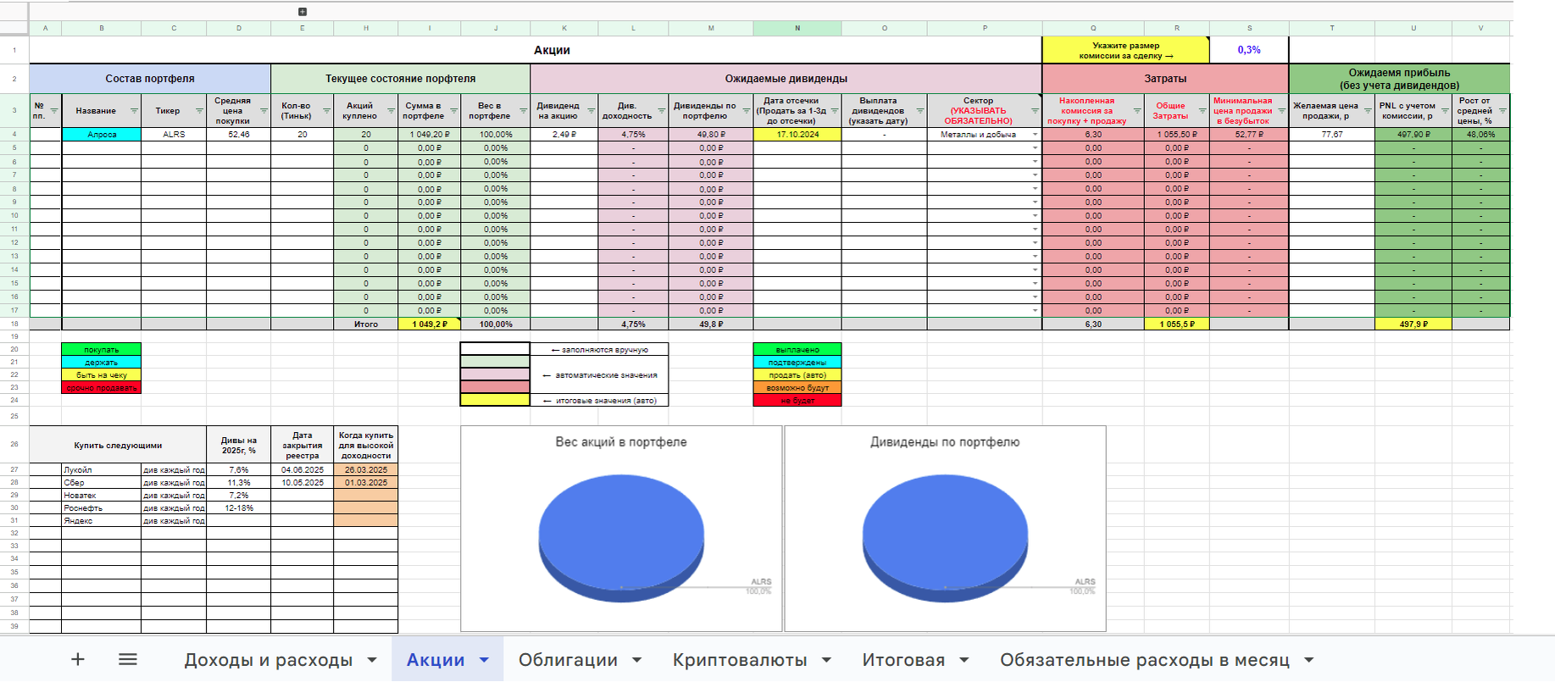
Task: Select the Новатэк cell
Action: click(x=102, y=495)
